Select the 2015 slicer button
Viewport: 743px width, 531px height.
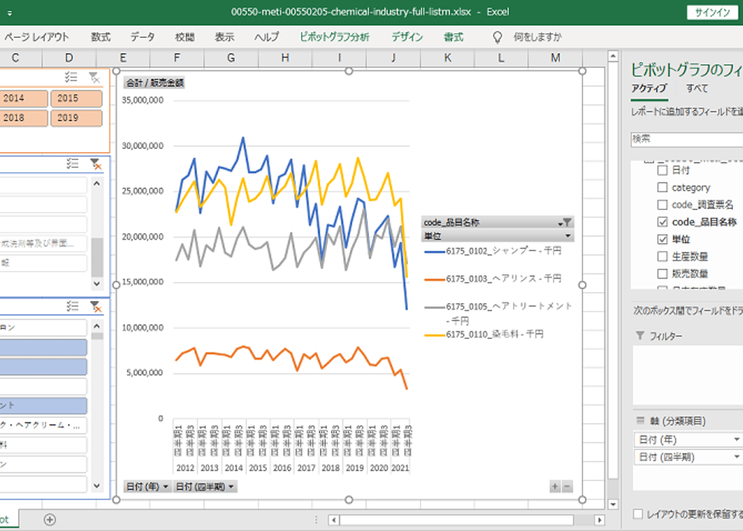[x=76, y=98]
